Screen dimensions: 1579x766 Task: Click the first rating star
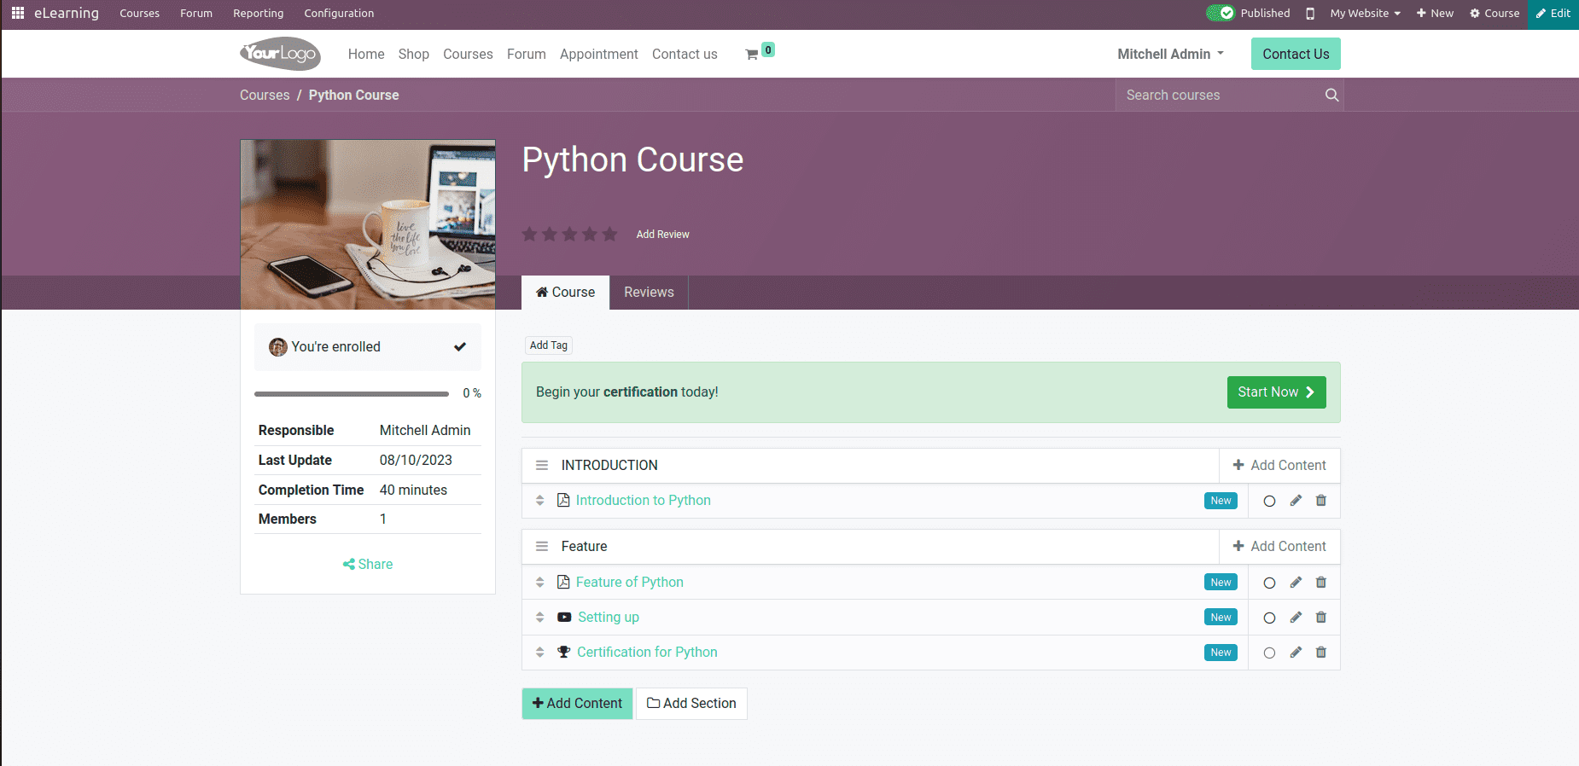coord(529,234)
